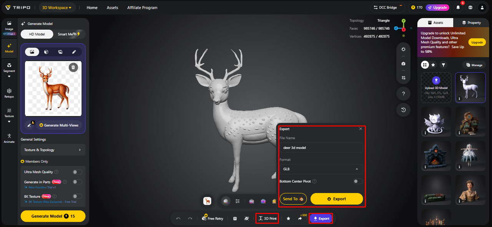492x227 pixels.
Task: Click Free Retry button
Action: 213,219
